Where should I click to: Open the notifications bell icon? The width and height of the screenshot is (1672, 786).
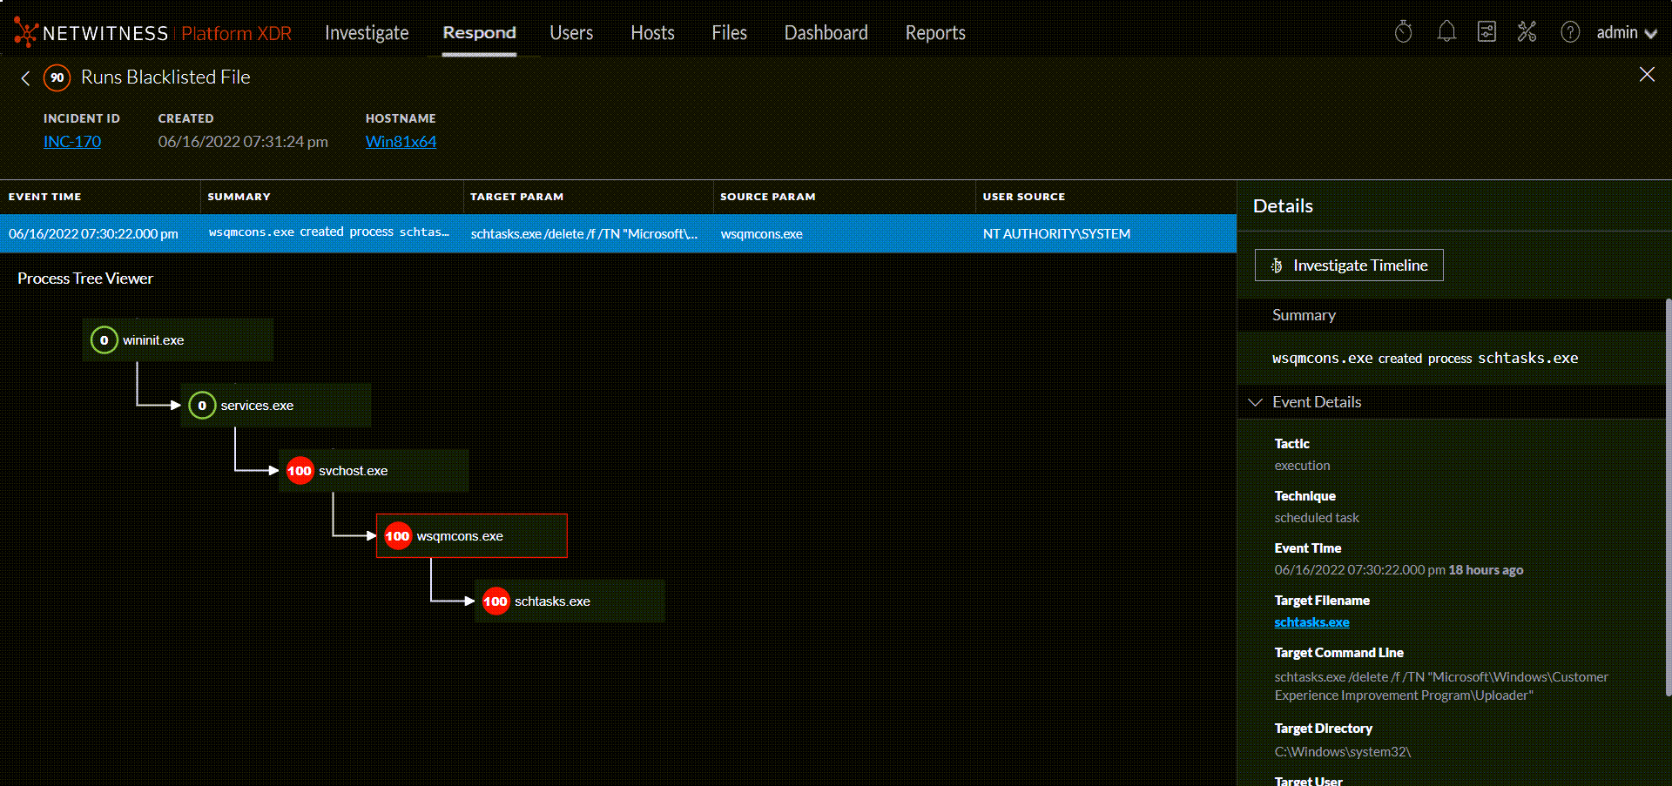1446,32
